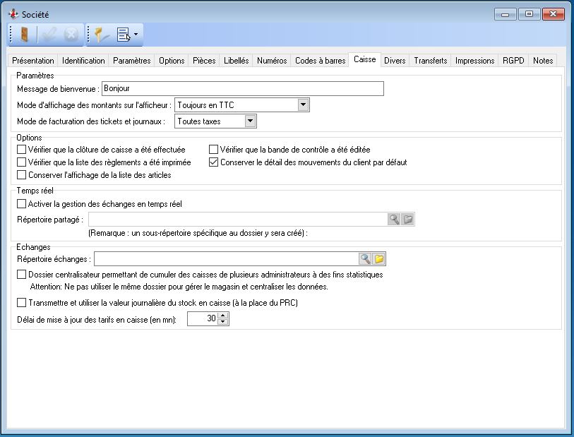Go to the Impressions tab
574x437 pixels.
474,61
